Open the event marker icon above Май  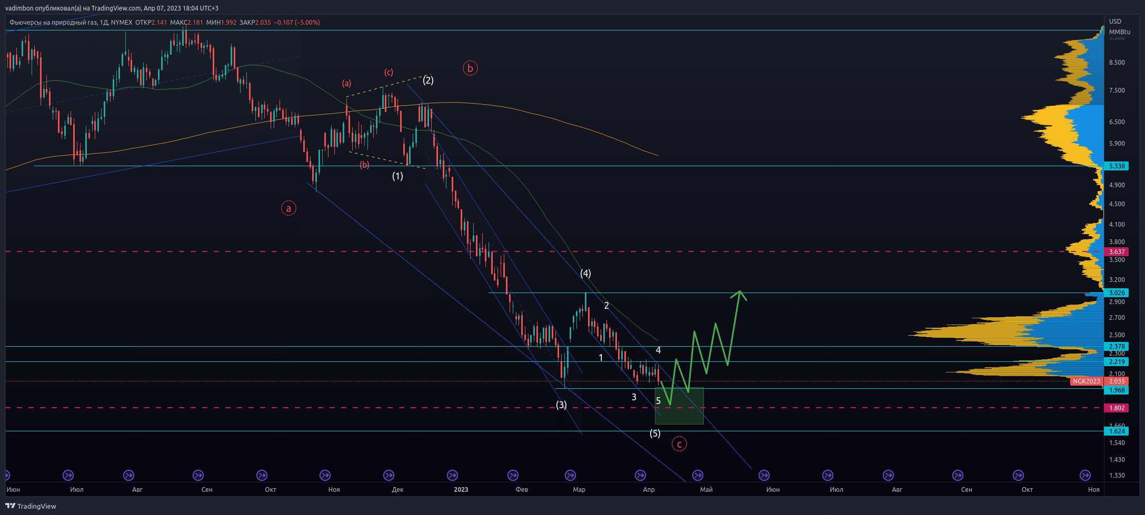pos(698,476)
